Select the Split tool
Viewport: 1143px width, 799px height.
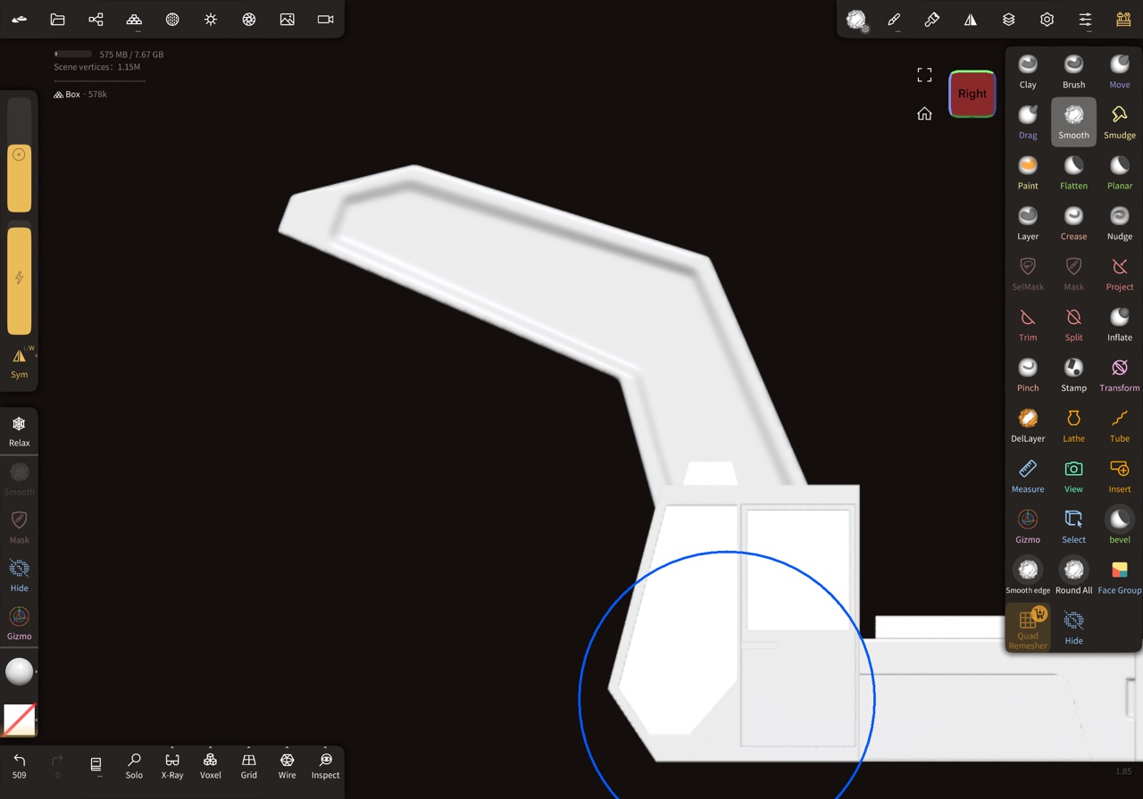point(1073,324)
